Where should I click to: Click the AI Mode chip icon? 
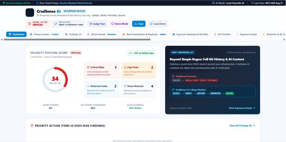pyautogui.click(x=213, y=3)
